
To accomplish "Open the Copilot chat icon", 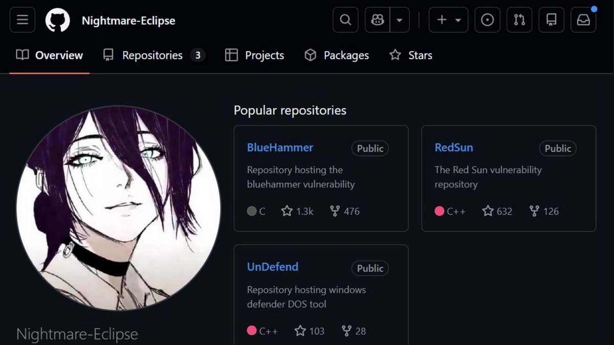I will [x=378, y=20].
